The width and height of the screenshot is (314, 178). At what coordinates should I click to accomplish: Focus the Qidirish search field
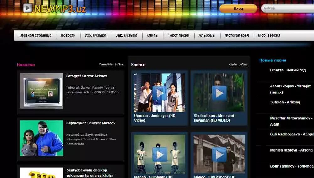288,8
